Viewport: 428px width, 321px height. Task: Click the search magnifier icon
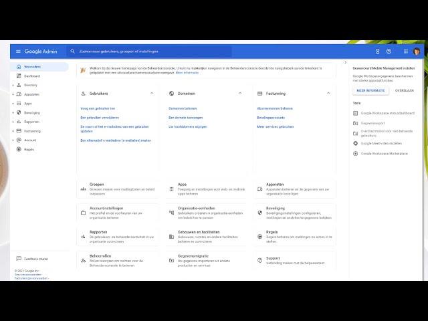(x=72, y=51)
